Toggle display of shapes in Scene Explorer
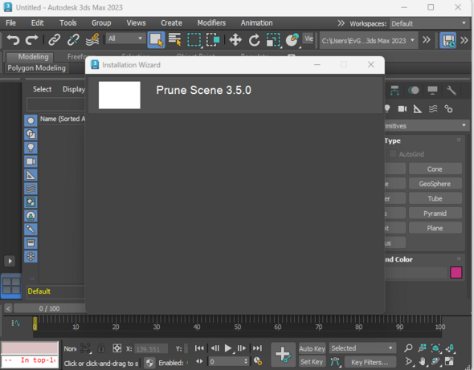474x370 pixels. [x=31, y=134]
